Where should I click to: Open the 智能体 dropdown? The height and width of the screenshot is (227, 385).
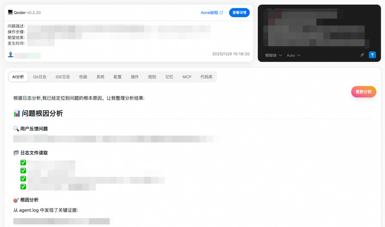click(273, 55)
